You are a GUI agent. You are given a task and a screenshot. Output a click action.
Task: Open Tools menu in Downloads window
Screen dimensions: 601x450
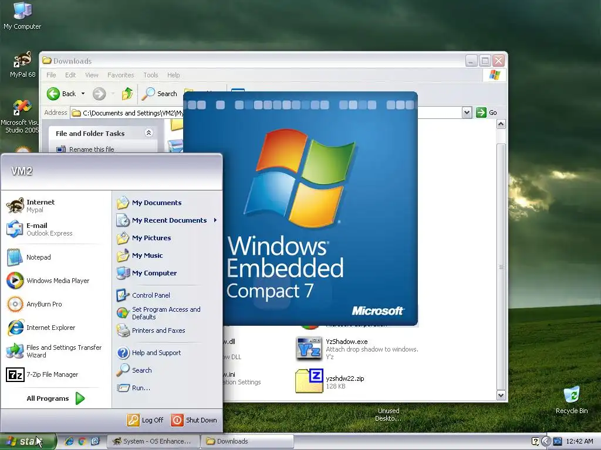(x=151, y=75)
